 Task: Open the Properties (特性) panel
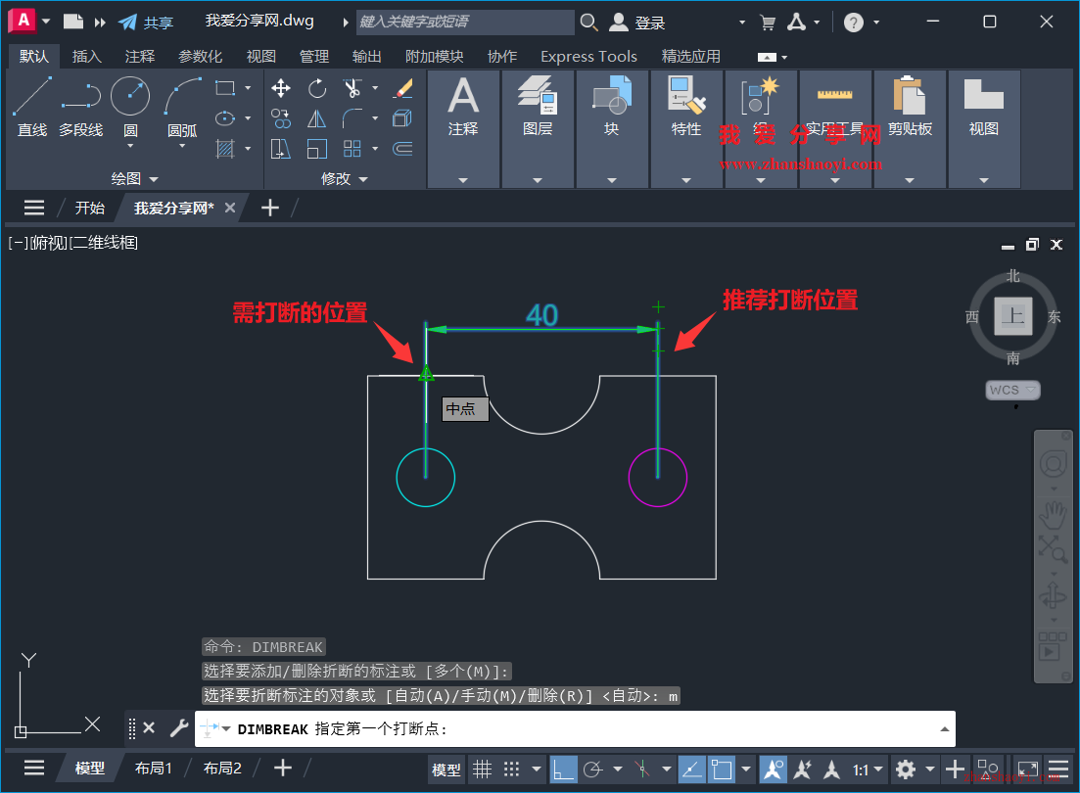click(x=686, y=129)
